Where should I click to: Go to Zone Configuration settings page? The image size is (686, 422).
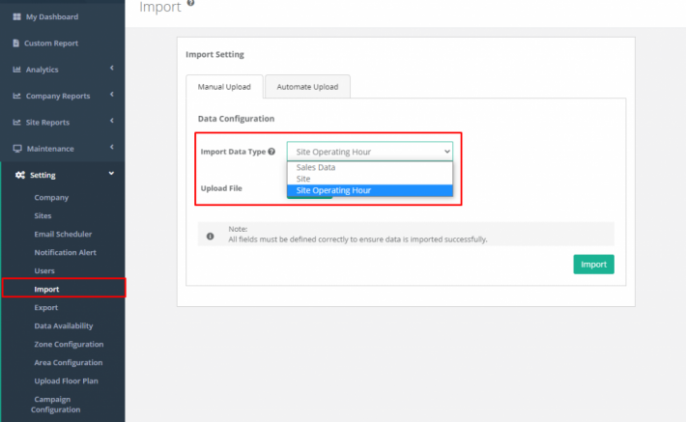[x=69, y=344]
